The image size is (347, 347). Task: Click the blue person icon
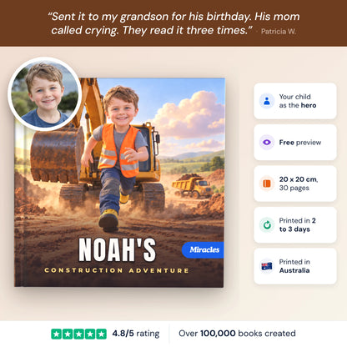click(x=267, y=101)
